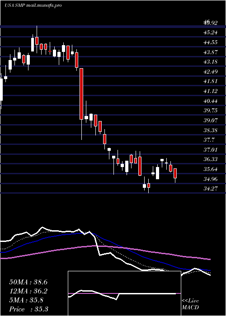Click the 'USA SMP mail.munafa.pro' chart title

coord(33,5)
